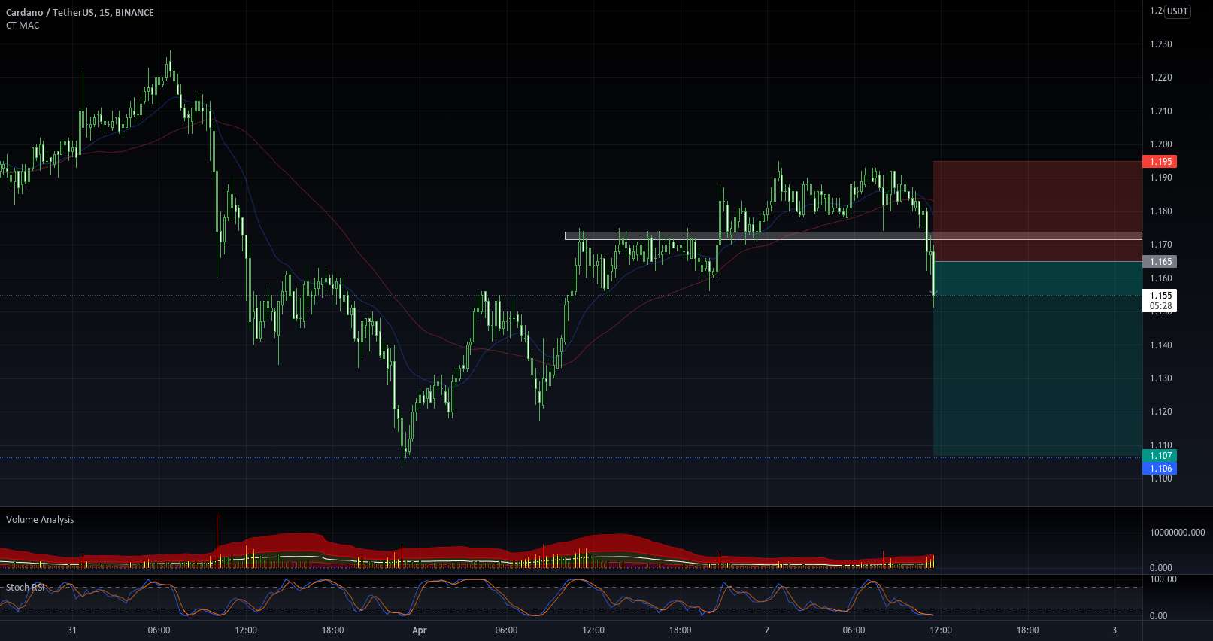1213x641 pixels.
Task: Select the green 1.107 target price label
Action: coord(1160,456)
